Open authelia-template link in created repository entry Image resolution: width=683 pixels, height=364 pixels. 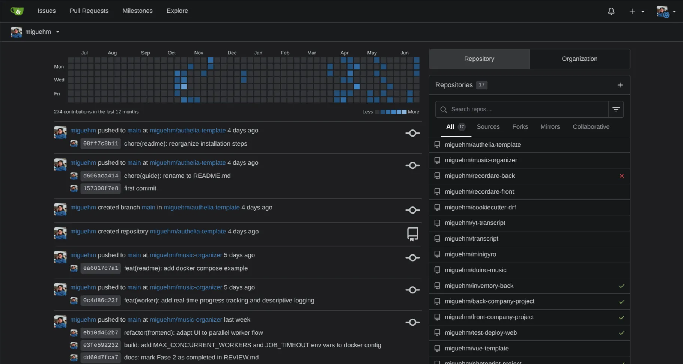(x=188, y=232)
